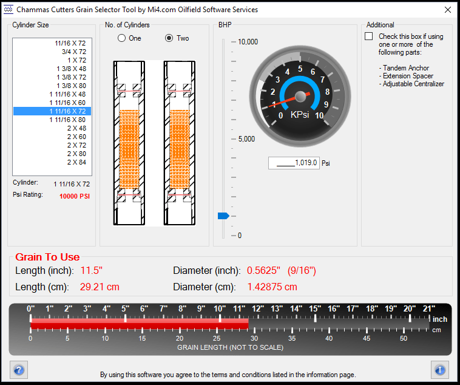
Task: Close the Grain Selector Tool window
Action: pos(448,10)
